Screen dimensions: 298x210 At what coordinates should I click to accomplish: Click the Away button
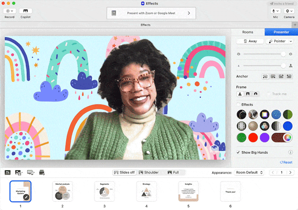250,41
